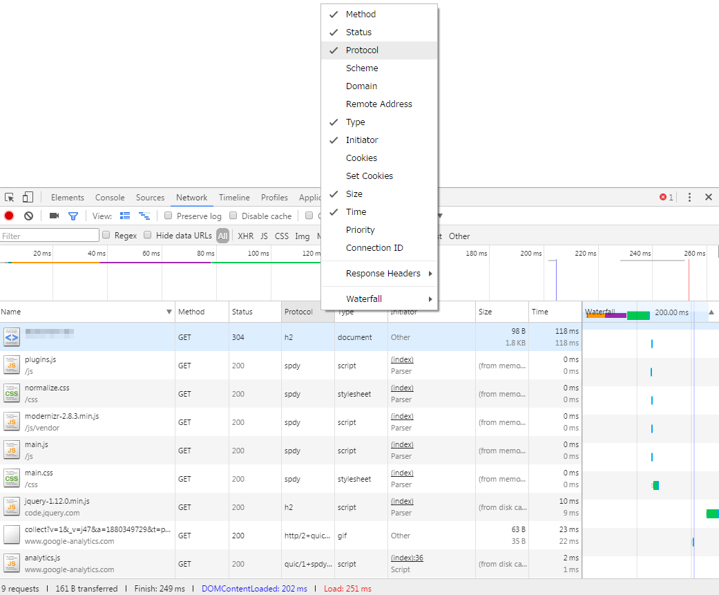Enable the Priority column
The image size is (719, 595).
point(379,230)
